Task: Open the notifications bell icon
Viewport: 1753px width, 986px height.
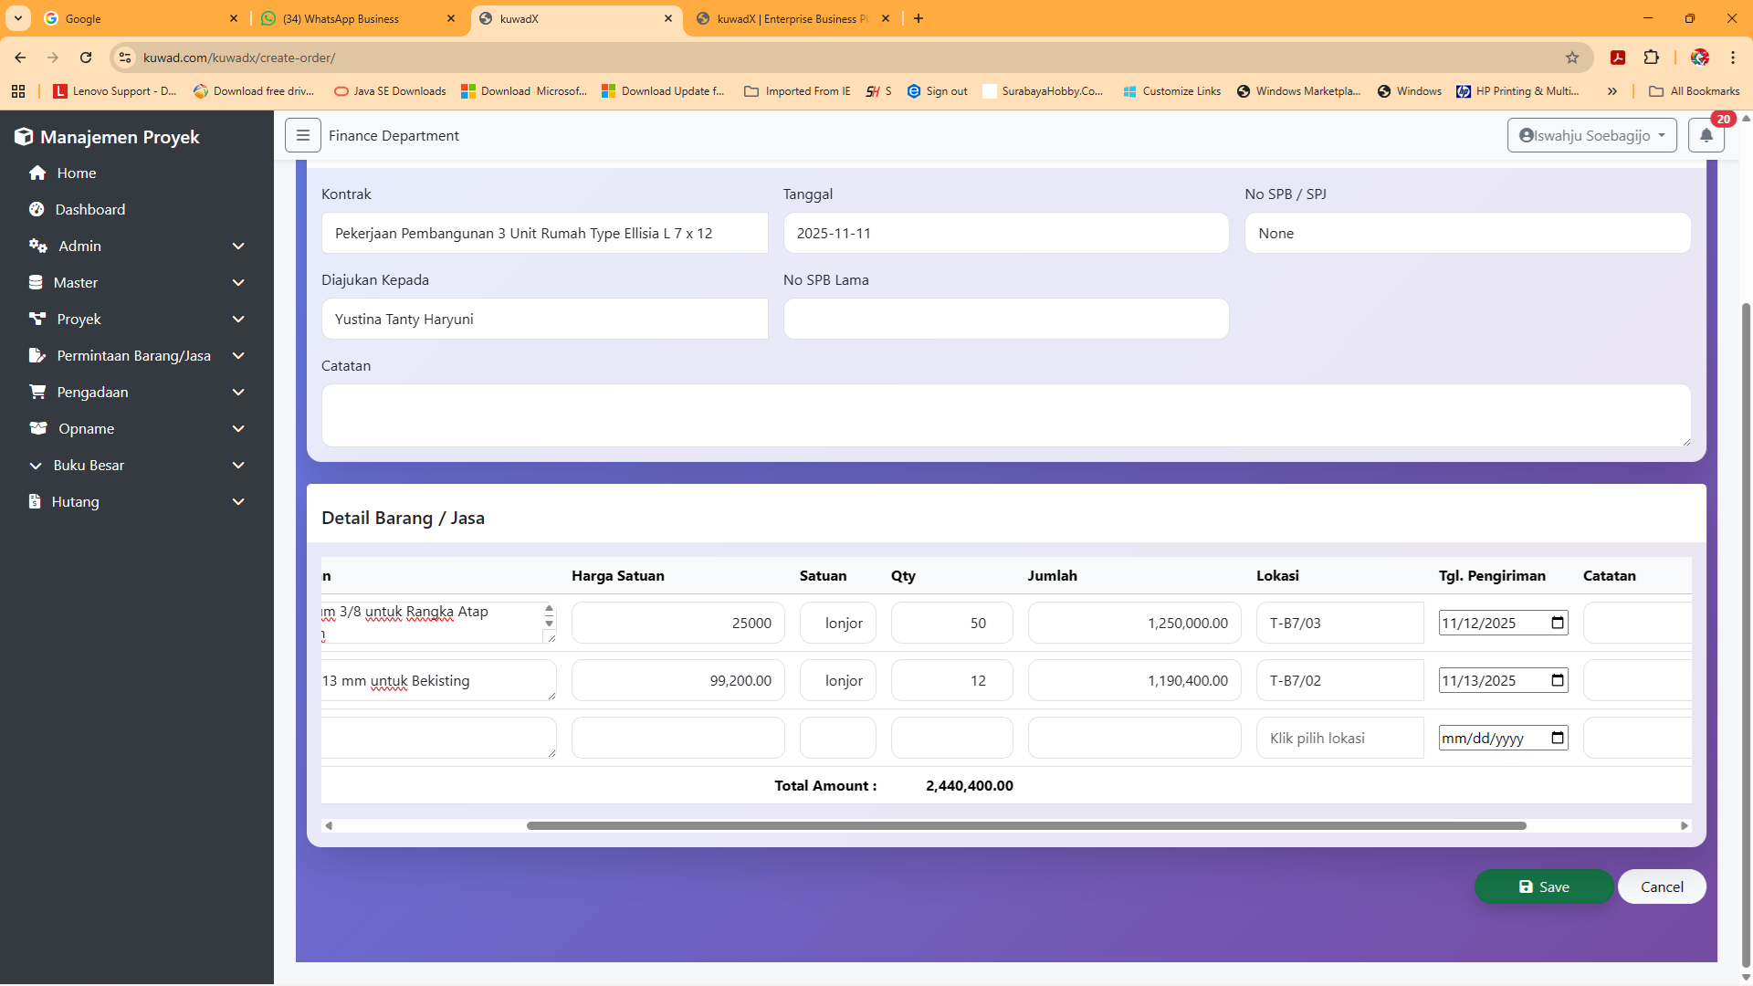Action: 1706,135
